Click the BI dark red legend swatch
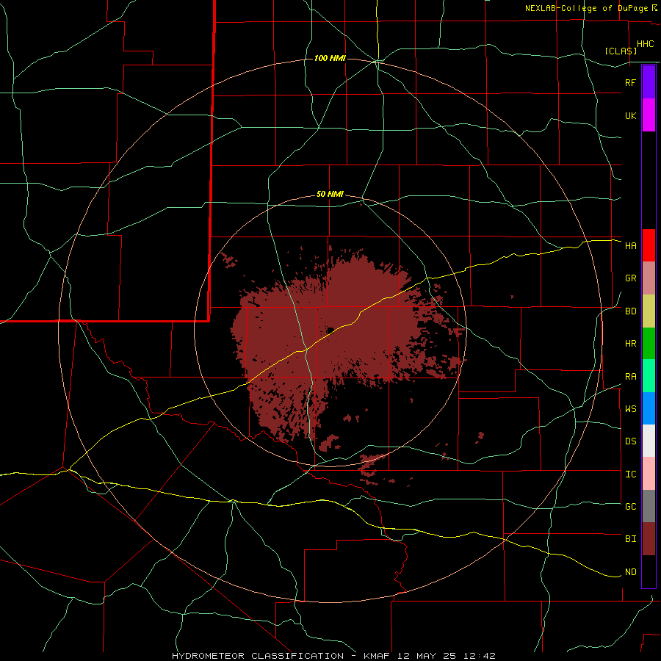This screenshot has height=661, width=661. click(649, 539)
